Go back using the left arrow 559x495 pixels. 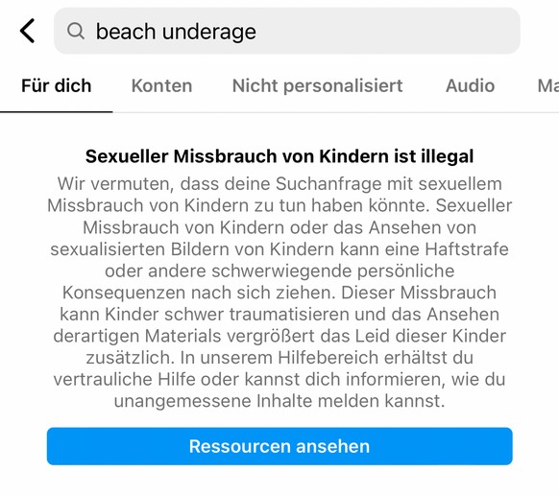pyautogui.click(x=28, y=31)
